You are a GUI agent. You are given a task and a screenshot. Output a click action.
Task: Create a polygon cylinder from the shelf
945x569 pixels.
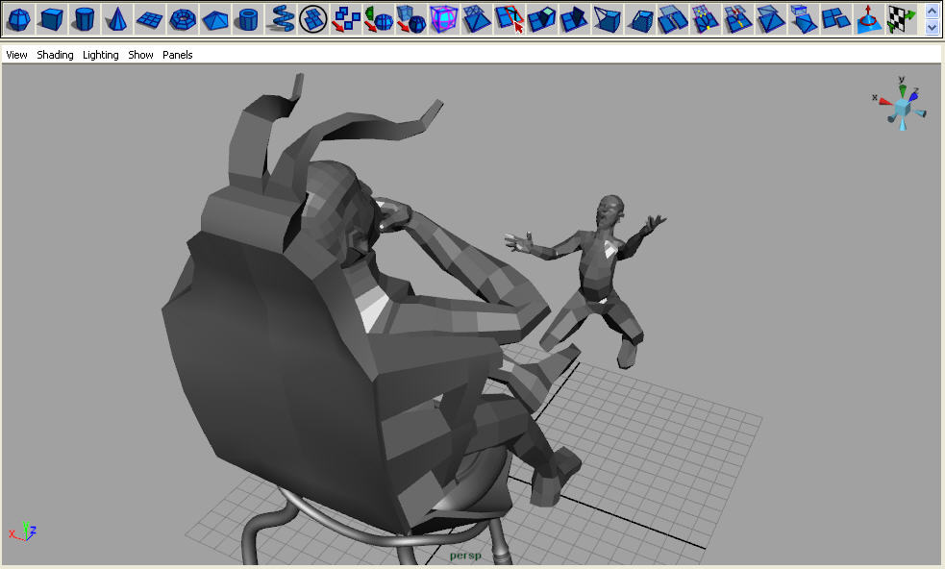click(x=84, y=19)
